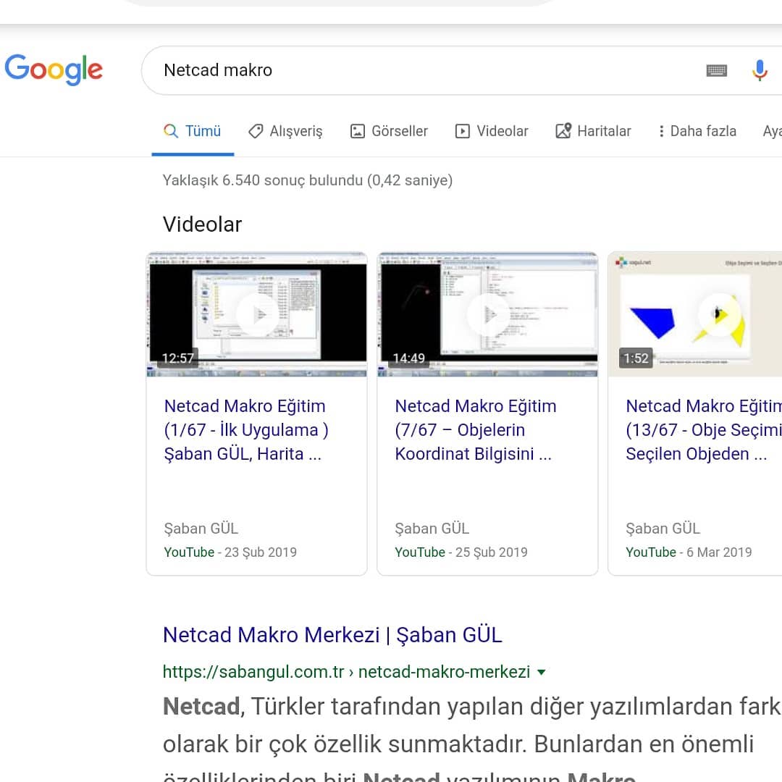Switch to the Videolar tab
Screen dimensions: 782x782
pyautogui.click(x=491, y=131)
